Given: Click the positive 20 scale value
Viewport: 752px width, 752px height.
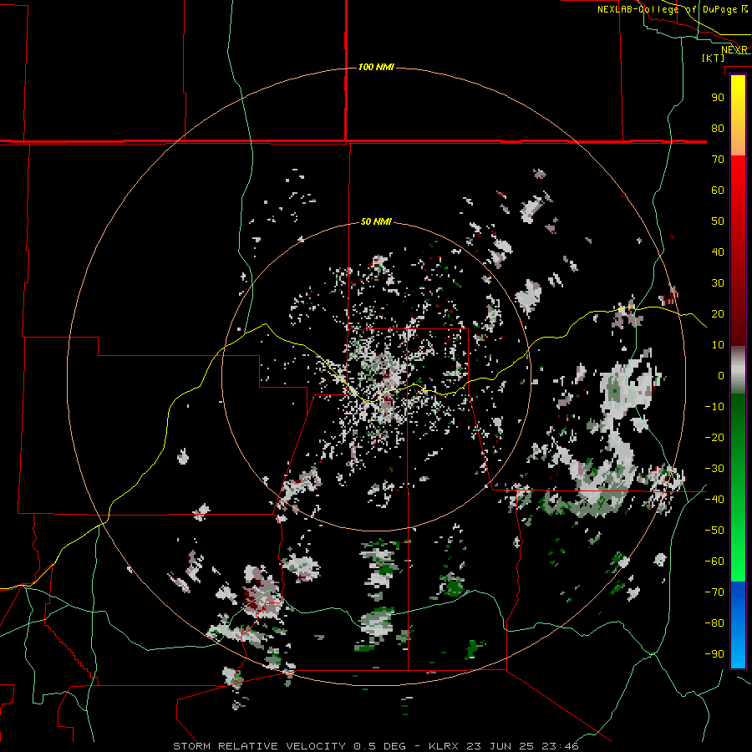Looking at the screenshot, I should point(718,313).
